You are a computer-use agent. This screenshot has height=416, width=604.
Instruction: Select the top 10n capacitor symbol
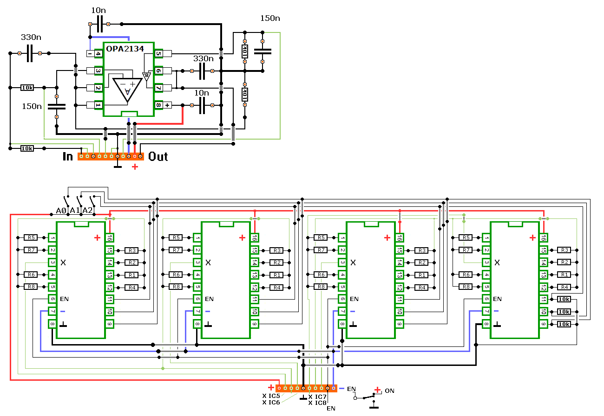pyautogui.click(x=100, y=23)
